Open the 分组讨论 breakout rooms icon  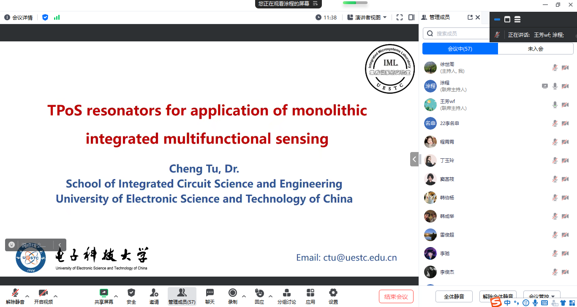point(286,293)
